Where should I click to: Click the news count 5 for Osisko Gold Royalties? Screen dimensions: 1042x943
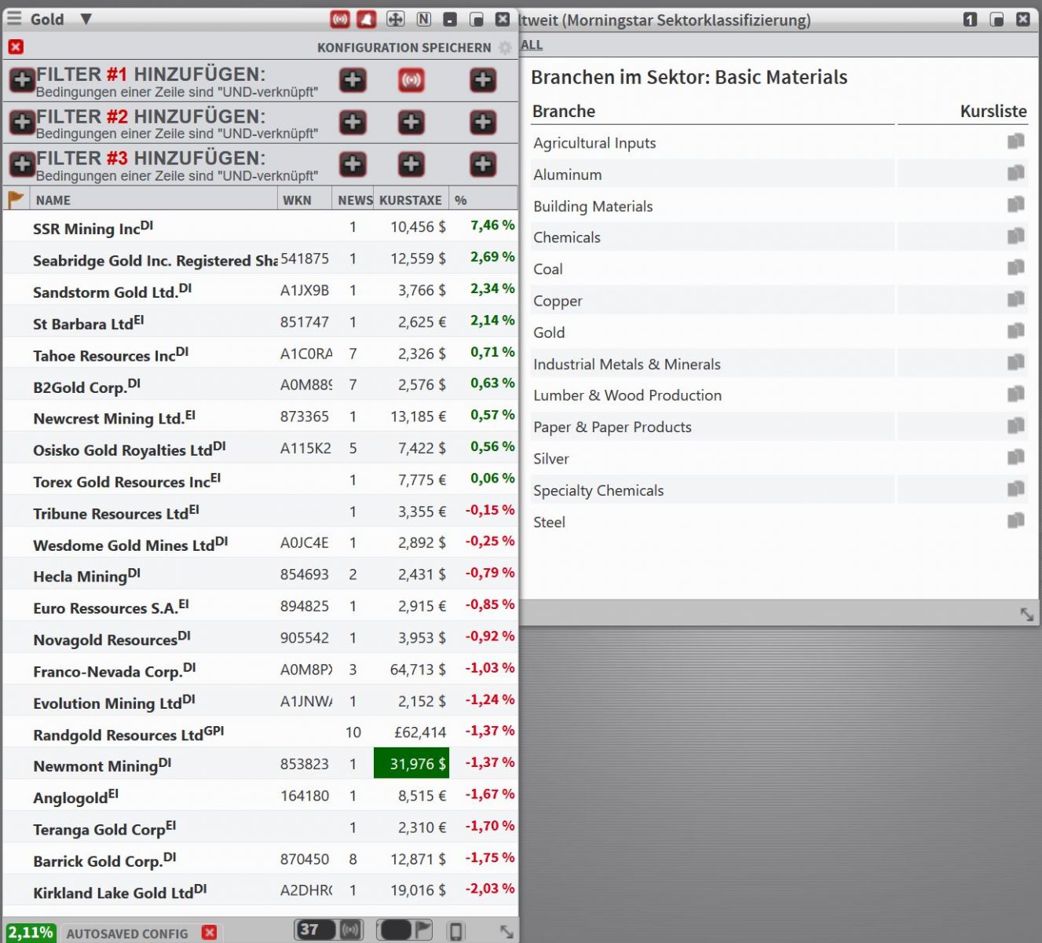tap(353, 449)
